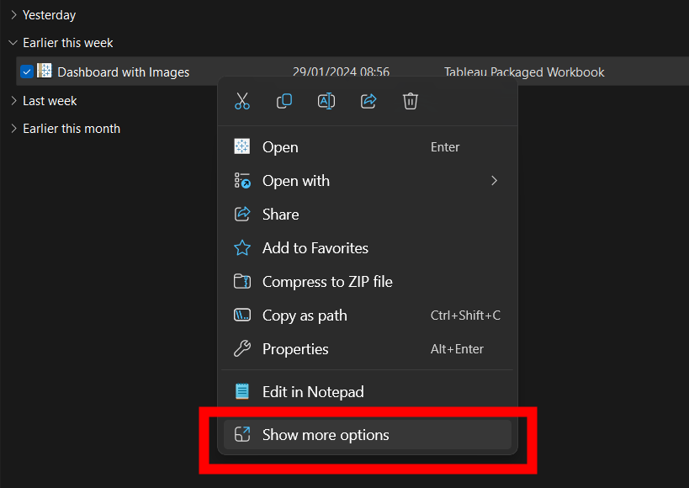Expand the Earlier this month group

[13, 129]
